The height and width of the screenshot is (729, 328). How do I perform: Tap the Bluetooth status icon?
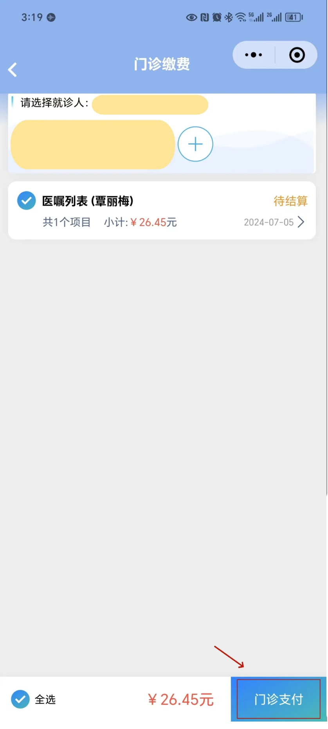pyautogui.click(x=229, y=17)
